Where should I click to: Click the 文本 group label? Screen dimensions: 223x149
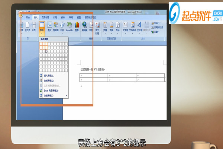coord(143,38)
